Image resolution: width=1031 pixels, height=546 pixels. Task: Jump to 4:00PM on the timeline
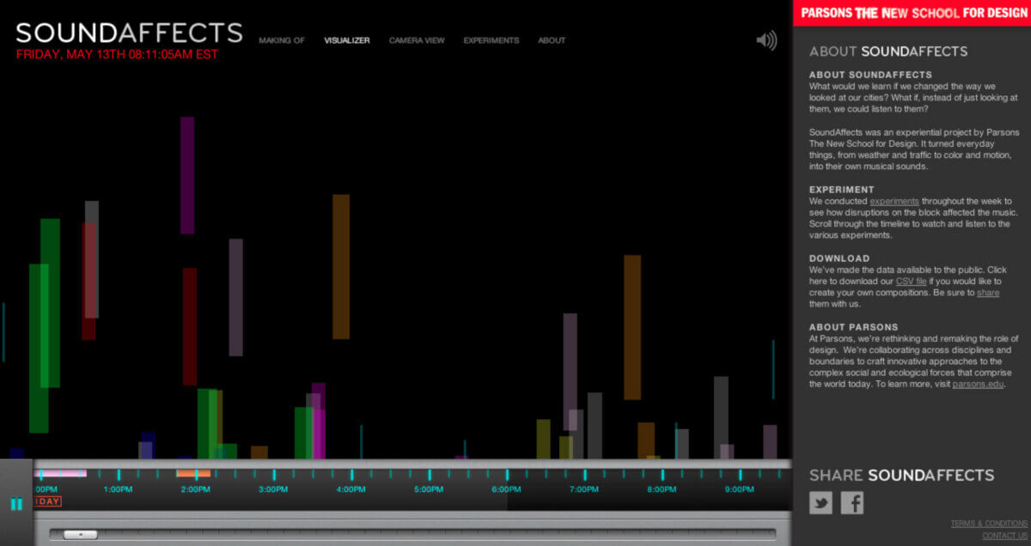pyautogui.click(x=351, y=489)
